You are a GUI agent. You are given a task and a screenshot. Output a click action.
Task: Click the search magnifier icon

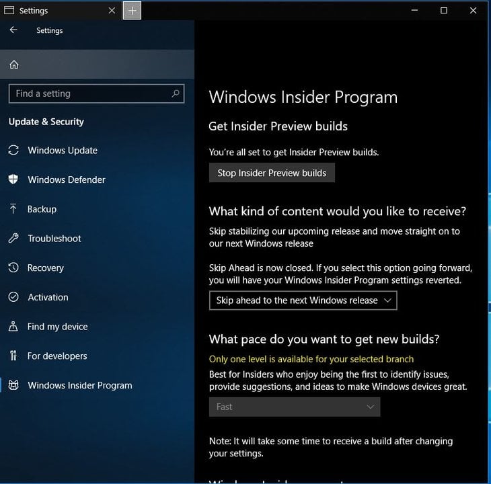click(x=176, y=93)
